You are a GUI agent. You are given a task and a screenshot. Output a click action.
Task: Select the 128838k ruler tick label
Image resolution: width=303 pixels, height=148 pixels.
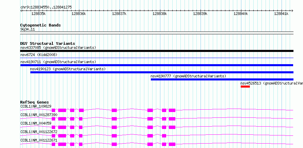[x=160, y=14]
